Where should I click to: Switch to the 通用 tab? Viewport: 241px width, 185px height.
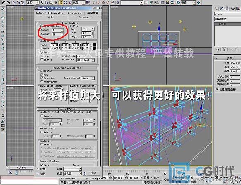(x=51, y=17)
